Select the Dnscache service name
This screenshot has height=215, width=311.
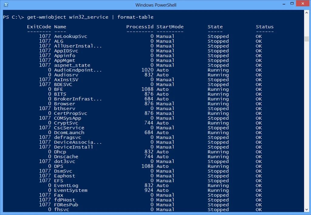click(66, 156)
